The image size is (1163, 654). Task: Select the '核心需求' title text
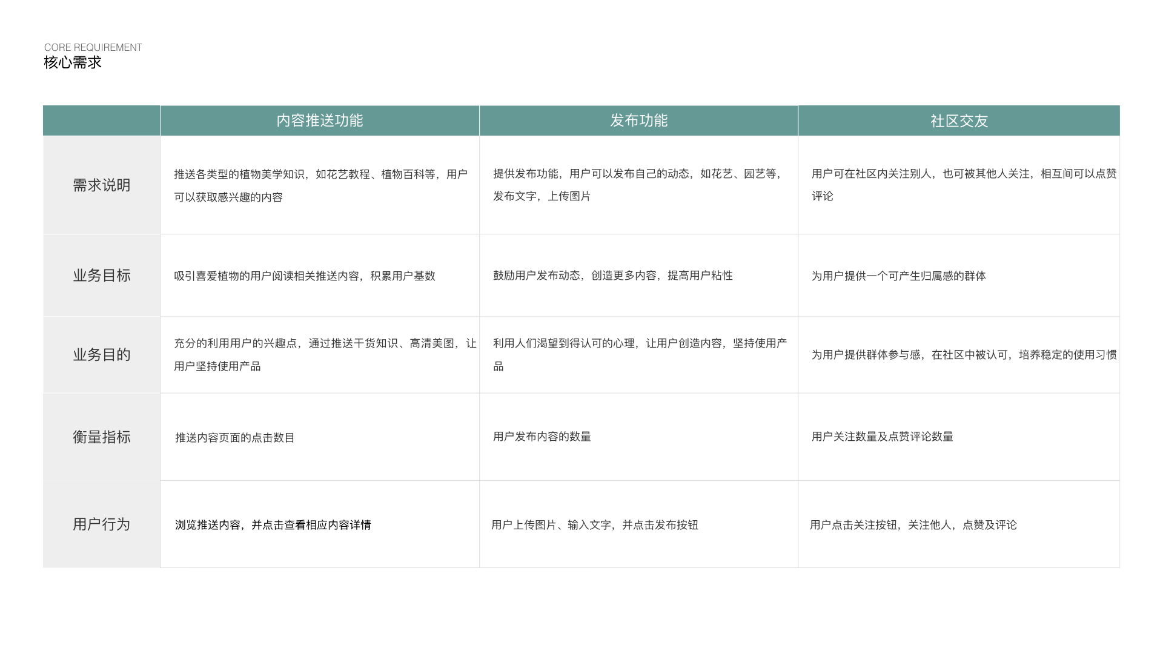click(x=73, y=62)
